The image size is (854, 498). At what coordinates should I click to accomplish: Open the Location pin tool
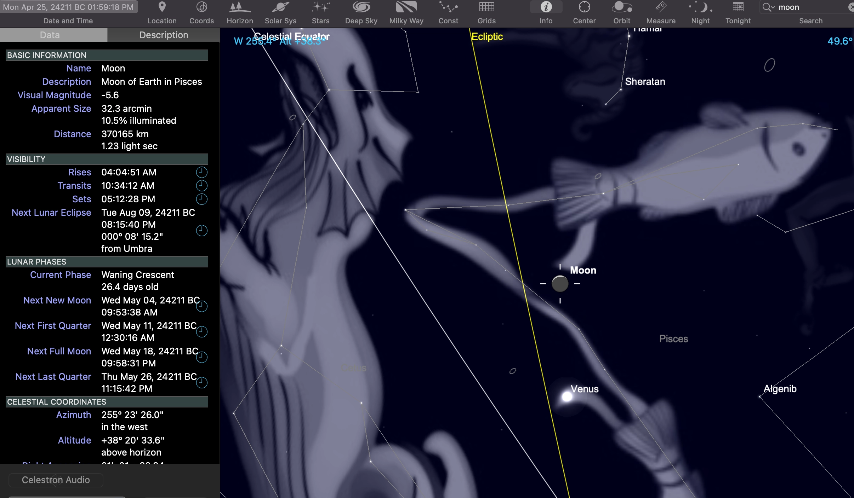[x=162, y=7]
